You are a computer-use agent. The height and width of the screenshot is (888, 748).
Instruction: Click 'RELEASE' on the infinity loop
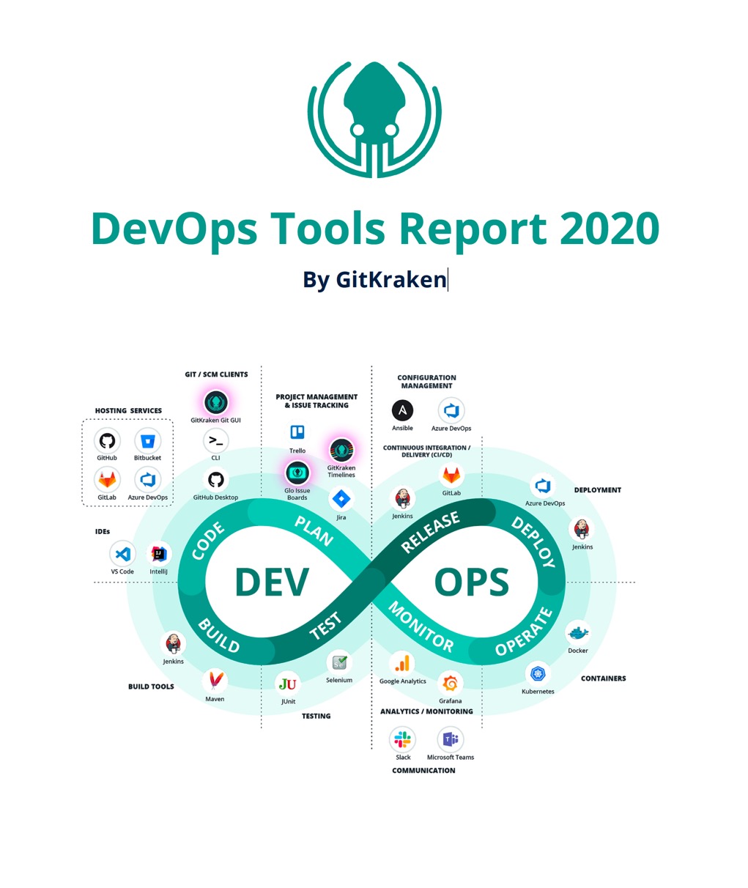(x=431, y=532)
